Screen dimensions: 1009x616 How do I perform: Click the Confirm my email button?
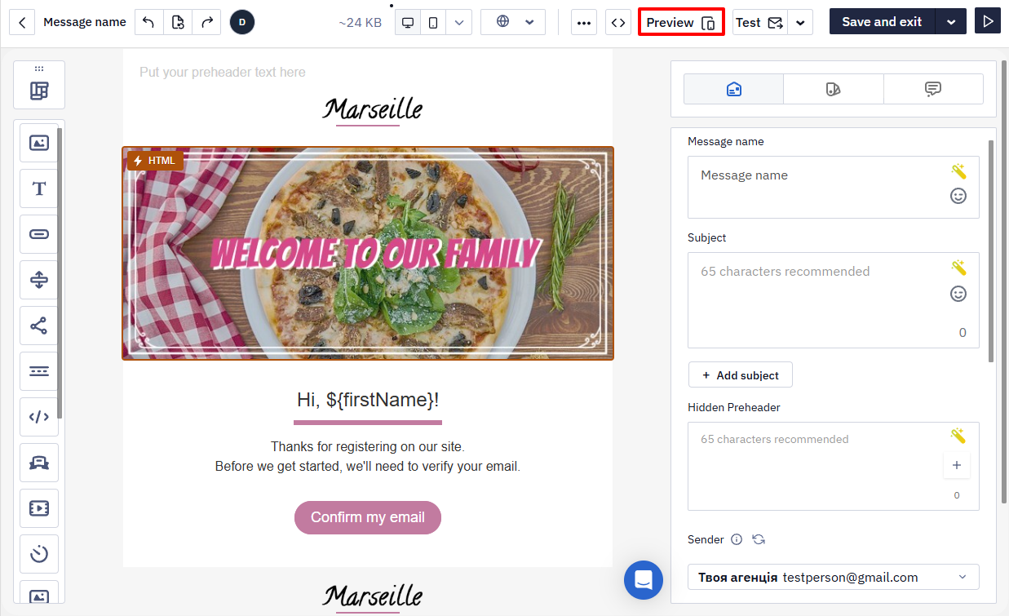368,517
